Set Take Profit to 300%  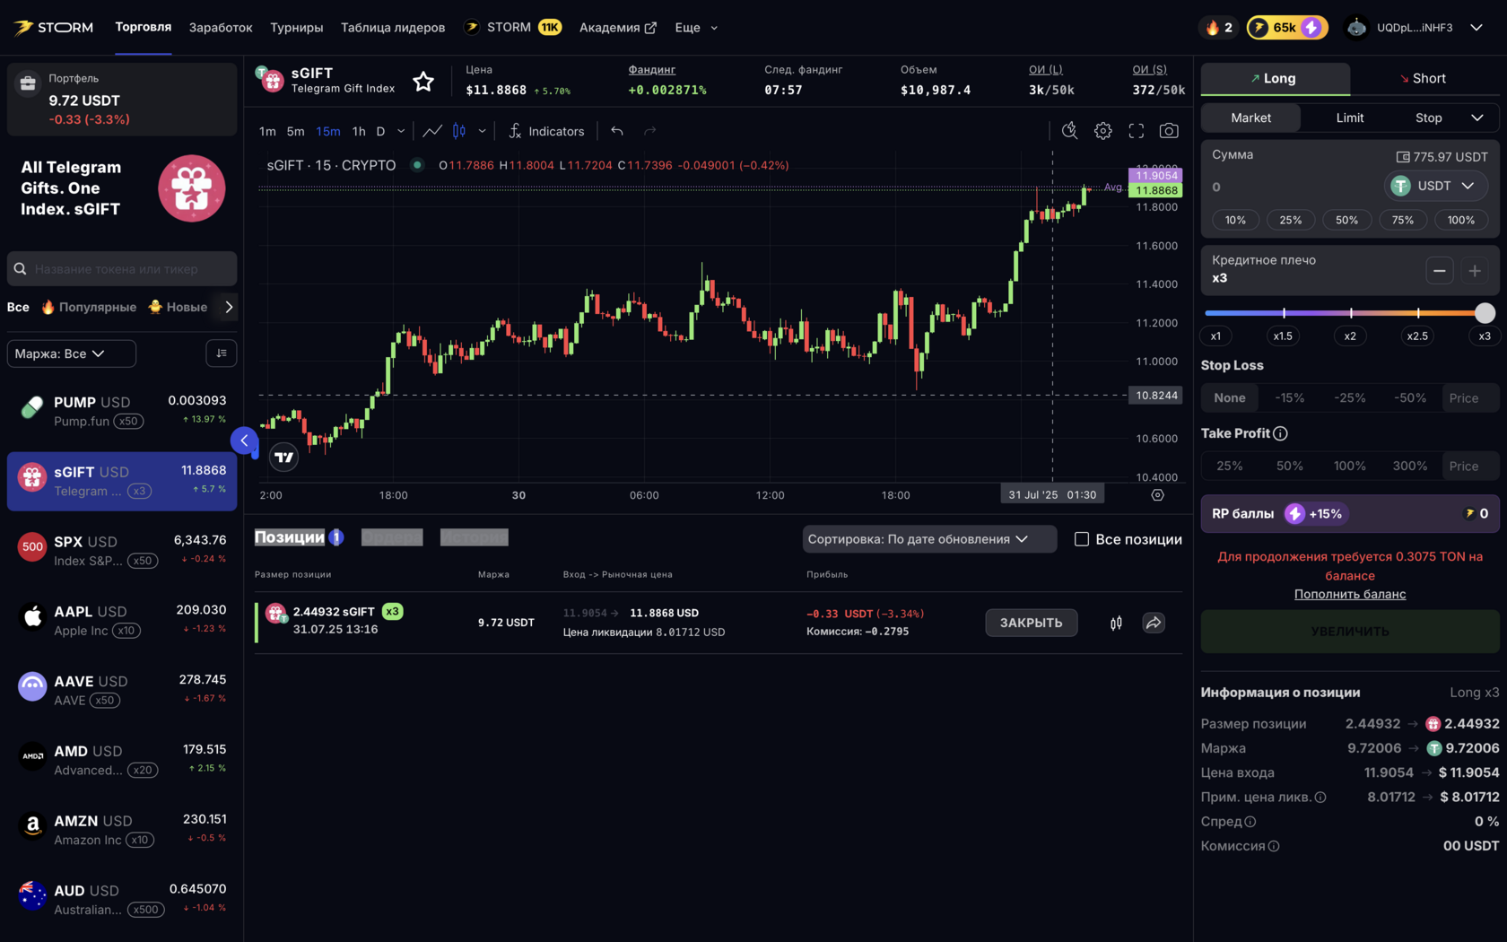(x=1410, y=466)
